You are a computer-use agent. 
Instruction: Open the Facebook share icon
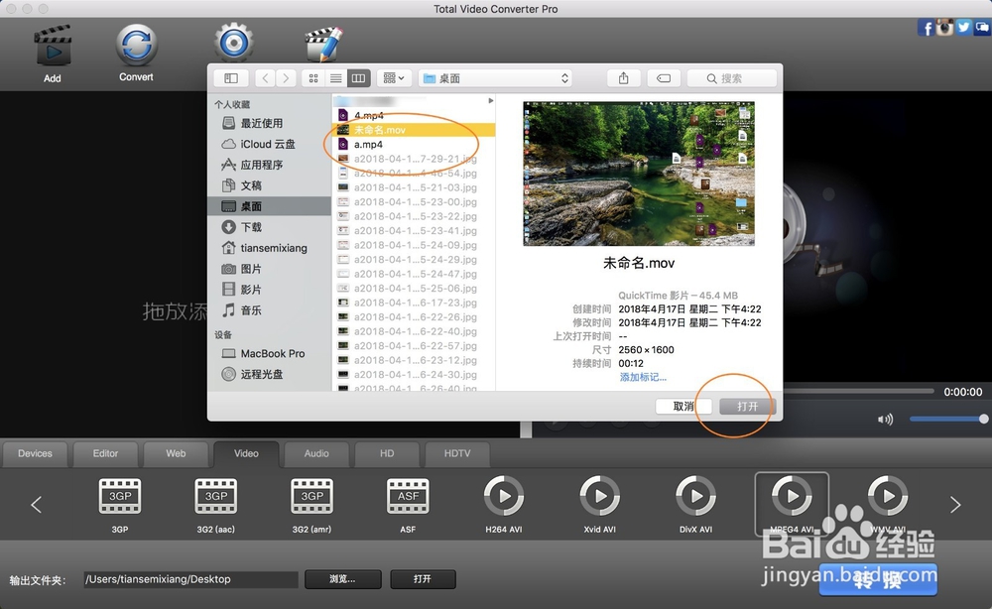[x=926, y=28]
